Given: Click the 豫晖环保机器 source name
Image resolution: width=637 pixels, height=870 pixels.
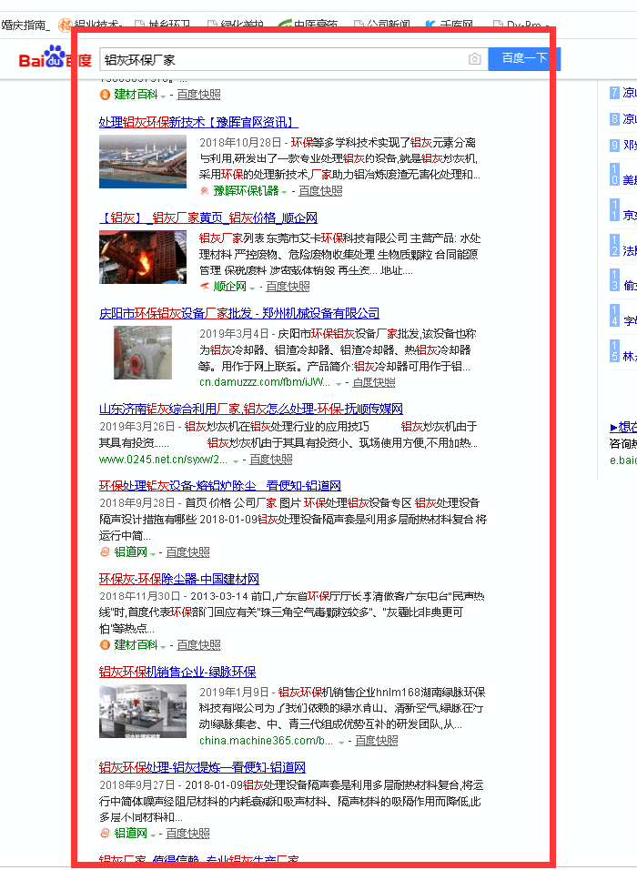Looking at the screenshot, I should coord(246,191).
